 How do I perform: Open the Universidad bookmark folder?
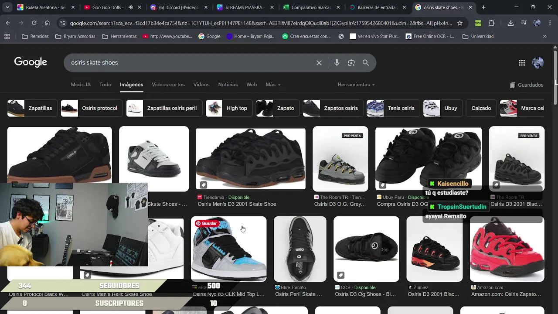tap(478, 36)
